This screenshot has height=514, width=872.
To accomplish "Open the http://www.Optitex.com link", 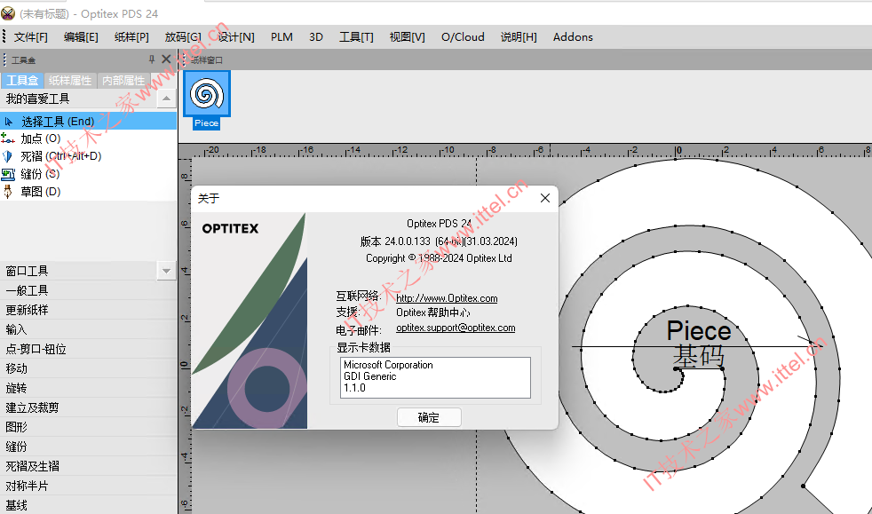I will point(447,298).
